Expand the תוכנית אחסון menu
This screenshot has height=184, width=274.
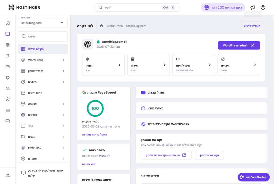(43, 71)
